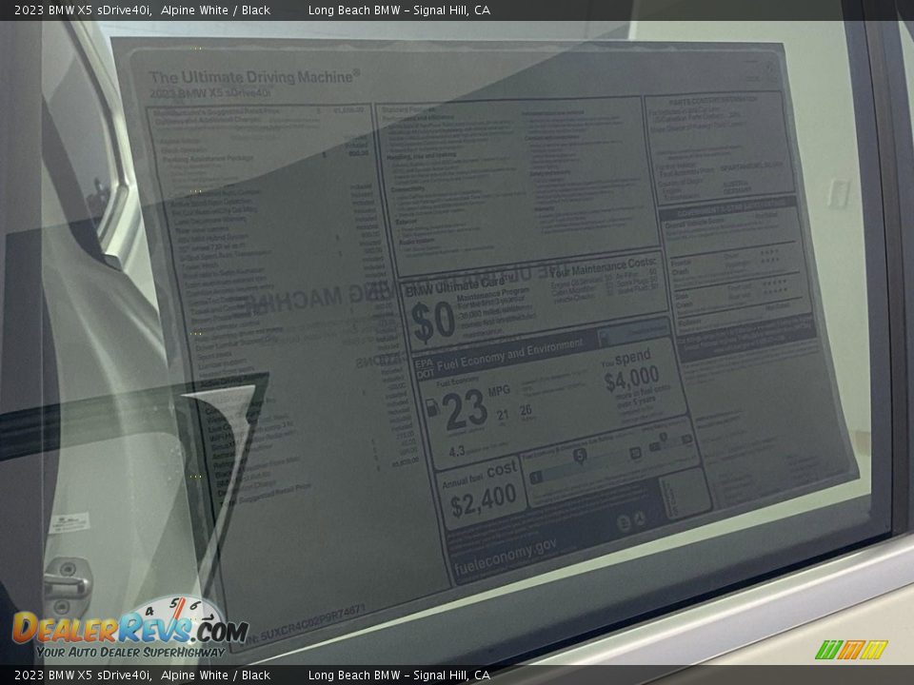Click the large "$0" maintenance cost figure

pos(432,322)
